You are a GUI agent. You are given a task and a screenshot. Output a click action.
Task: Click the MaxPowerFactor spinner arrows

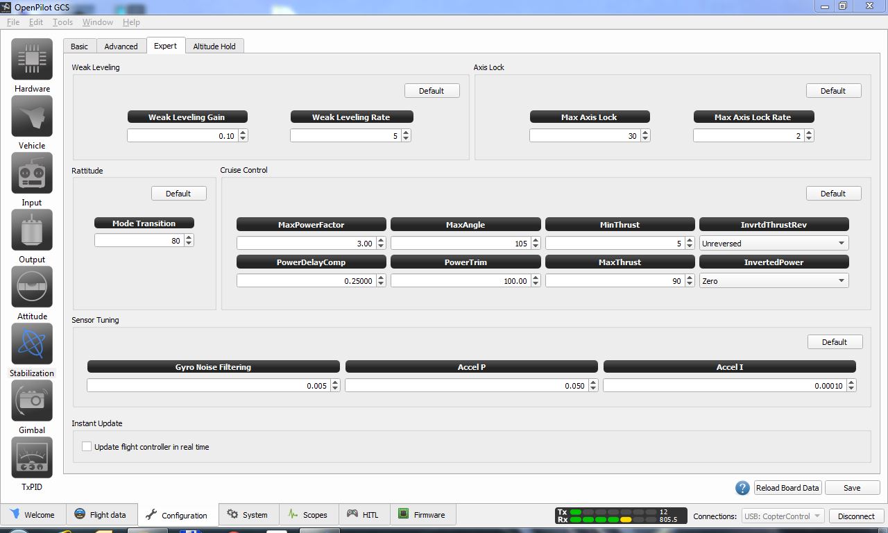[381, 244]
